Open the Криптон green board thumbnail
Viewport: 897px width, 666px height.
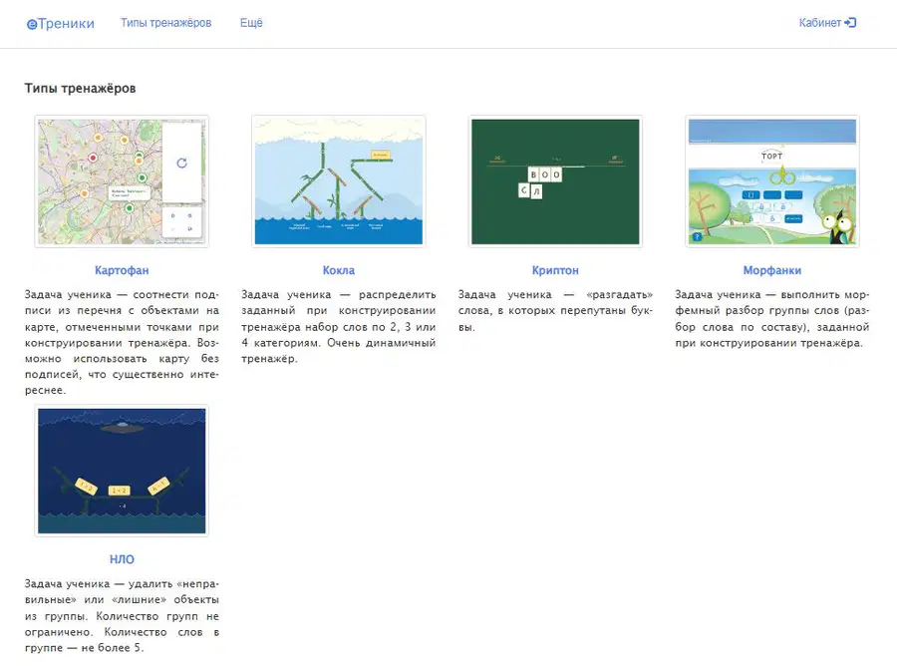[x=555, y=181]
